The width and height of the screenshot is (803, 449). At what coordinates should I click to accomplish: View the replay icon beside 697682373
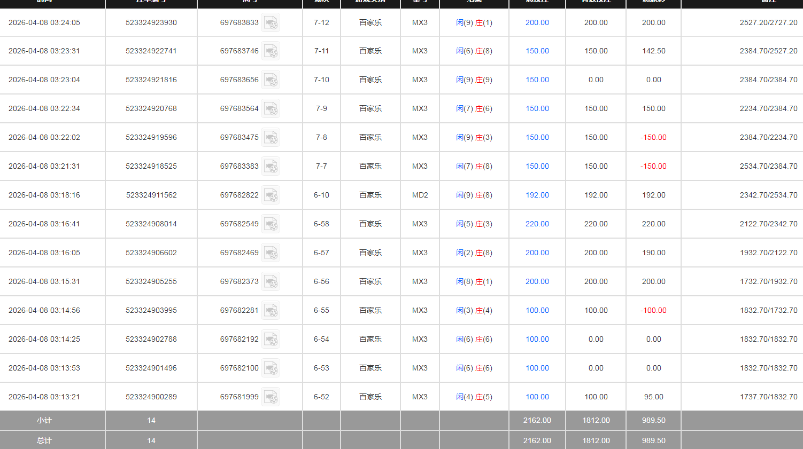click(271, 282)
